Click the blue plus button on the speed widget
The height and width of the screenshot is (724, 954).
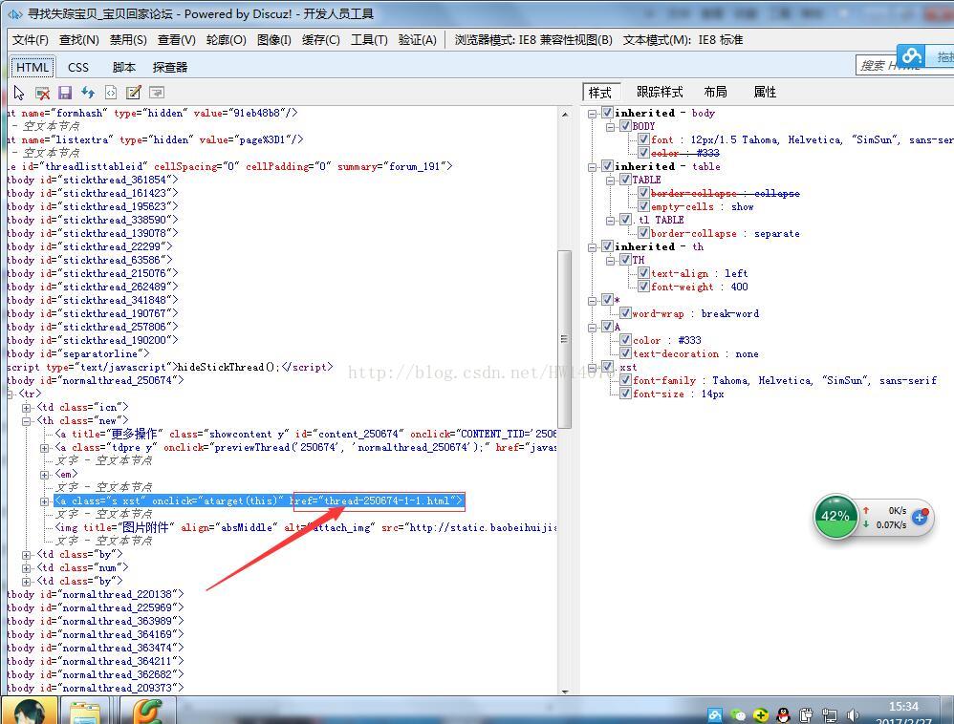pyautogui.click(x=920, y=518)
